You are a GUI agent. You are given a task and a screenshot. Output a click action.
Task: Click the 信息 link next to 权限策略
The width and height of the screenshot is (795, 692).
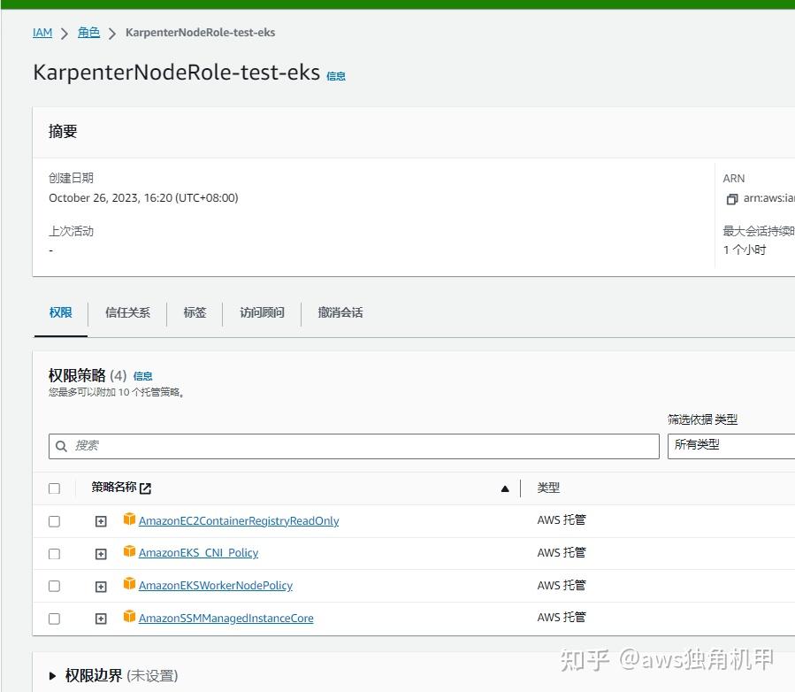click(x=142, y=375)
